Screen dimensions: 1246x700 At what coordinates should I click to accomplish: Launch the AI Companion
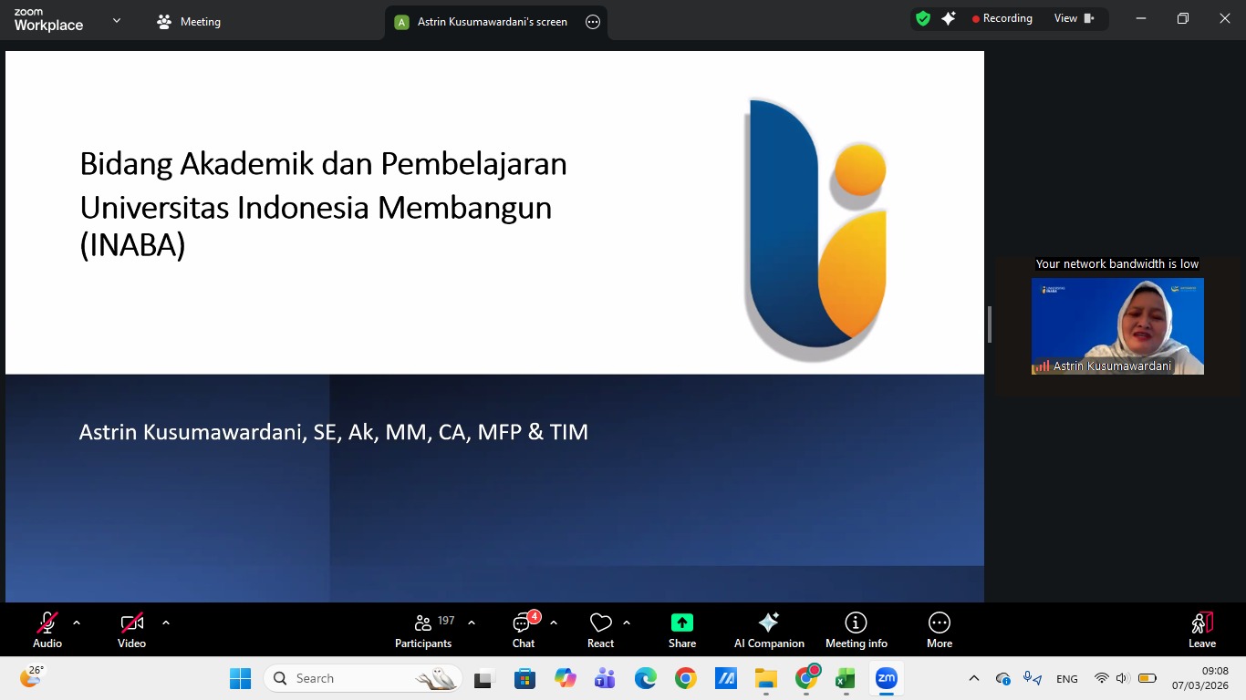[x=769, y=629]
